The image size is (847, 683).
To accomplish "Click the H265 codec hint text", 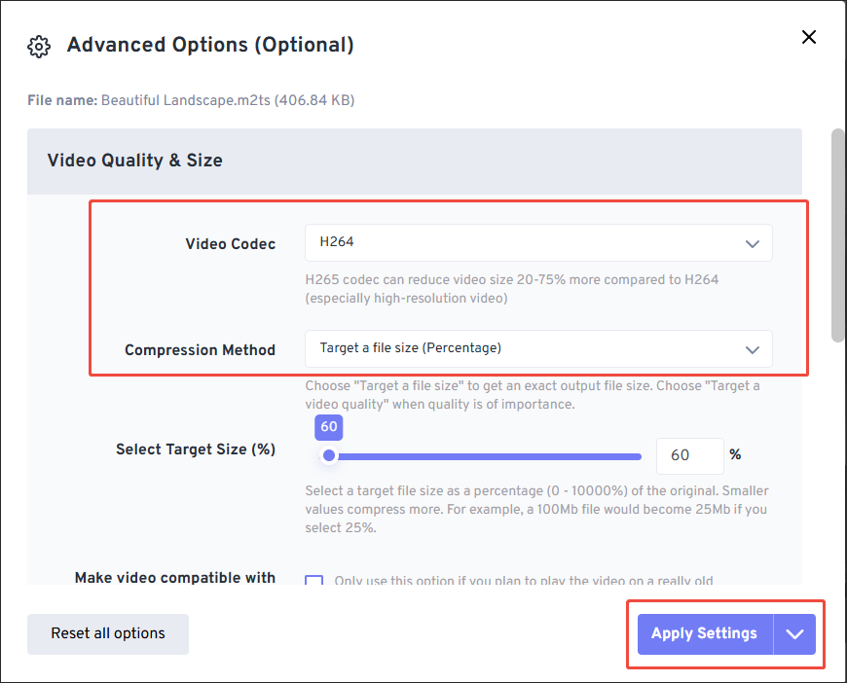I will coord(511,289).
